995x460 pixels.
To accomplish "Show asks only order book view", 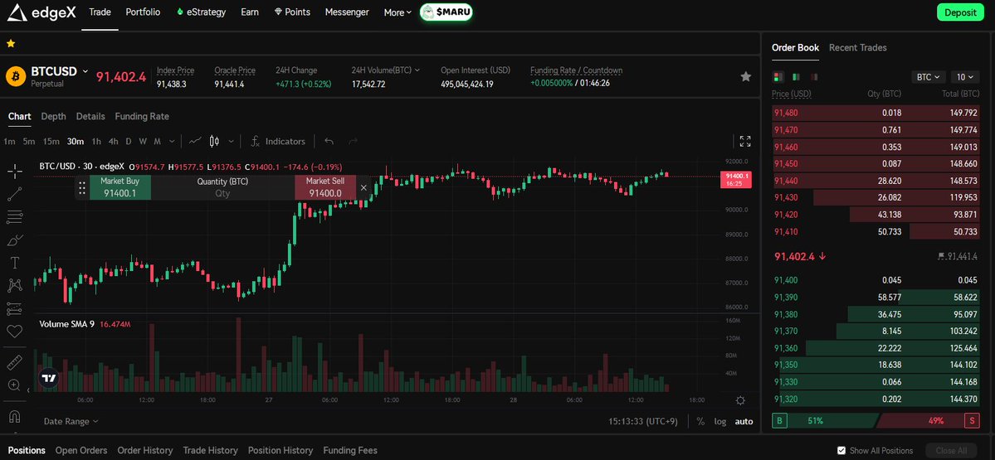I will 813,76.
